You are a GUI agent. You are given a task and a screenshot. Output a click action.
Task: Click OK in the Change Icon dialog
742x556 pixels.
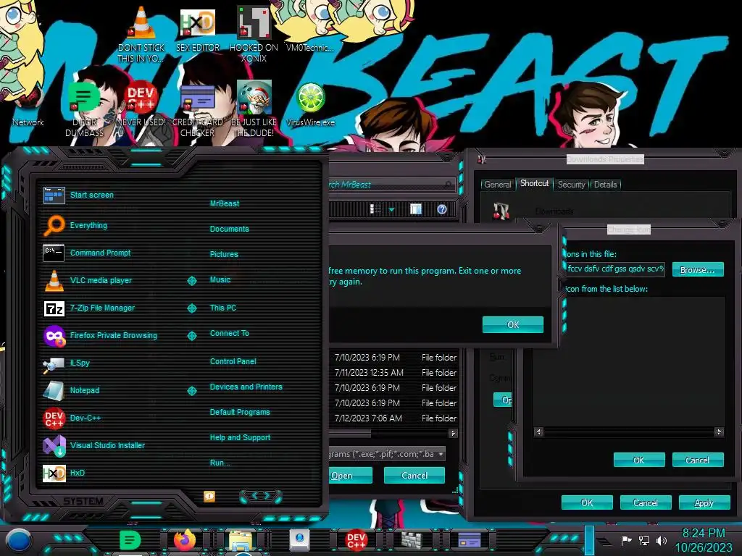[x=639, y=460]
